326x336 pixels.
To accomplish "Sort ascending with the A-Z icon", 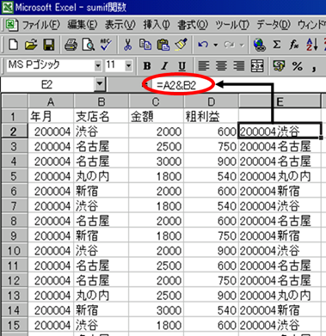I will (x=311, y=45).
